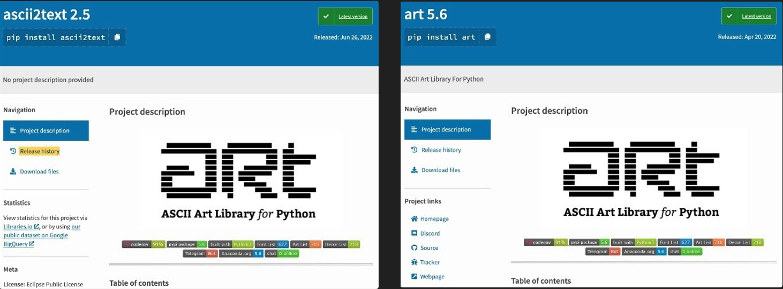Select Project description tab on art page
Viewport: 783px width, 289px height.
coord(447,130)
